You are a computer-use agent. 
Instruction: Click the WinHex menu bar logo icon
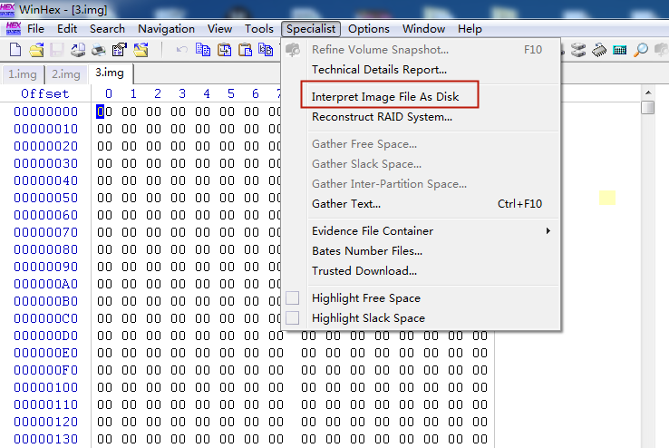(14, 29)
